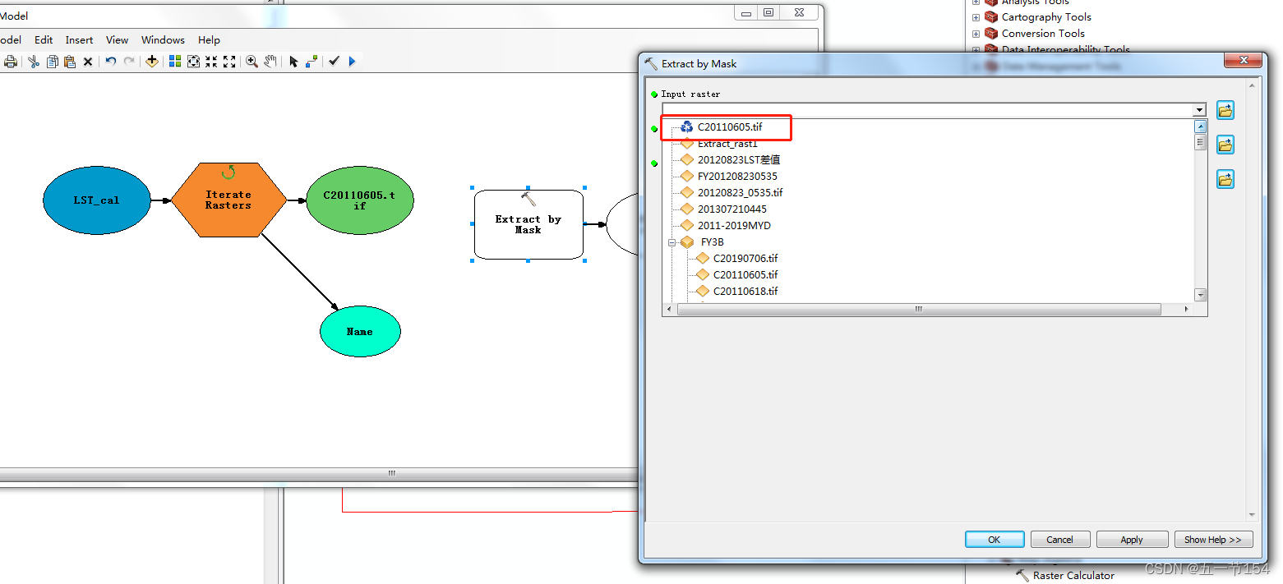Click the Conversion Tools toolbox label
Screen dimensions: 1283x584
click(1043, 34)
